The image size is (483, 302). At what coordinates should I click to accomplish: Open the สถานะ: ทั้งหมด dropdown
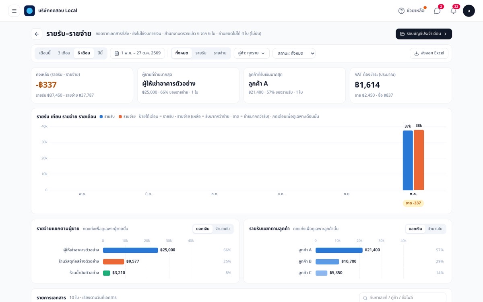coord(294,53)
